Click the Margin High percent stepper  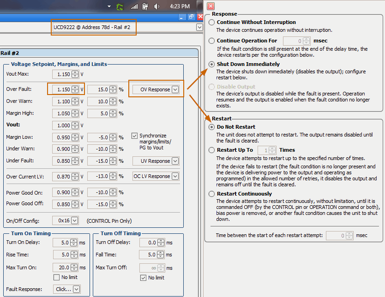pyautogui.click(x=113, y=113)
